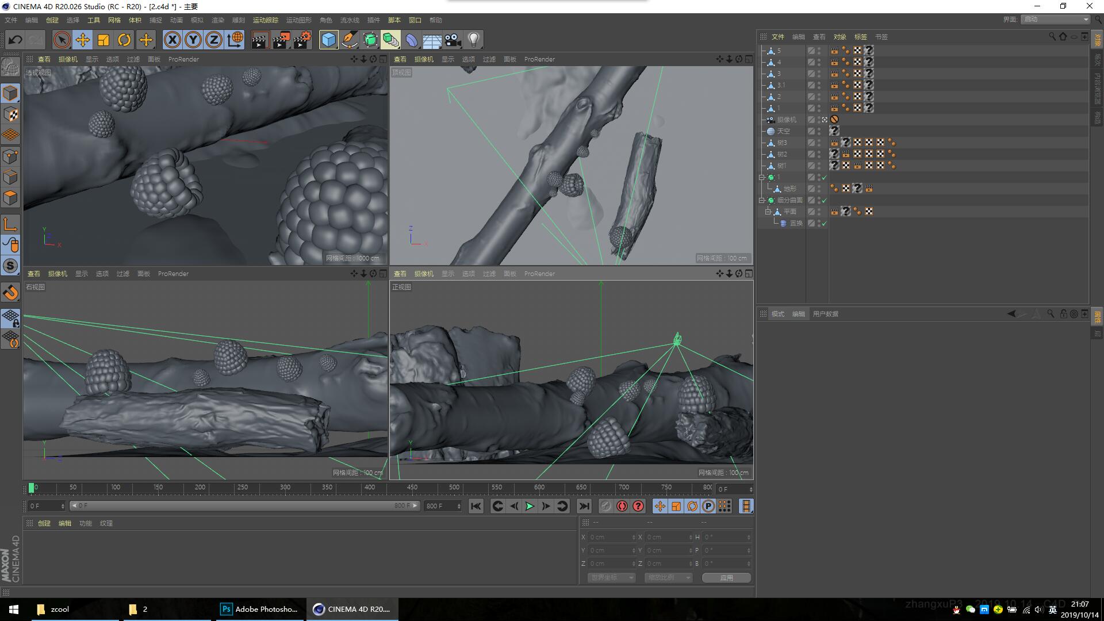Go to end of animation

pos(584,506)
